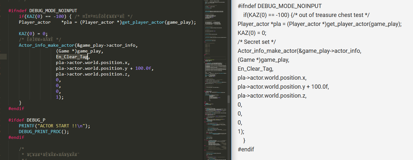The width and height of the screenshot is (413, 160).
Task: Click the '1);' line in translation panel
Action: tap(241, 132)
